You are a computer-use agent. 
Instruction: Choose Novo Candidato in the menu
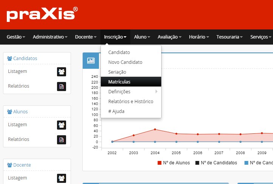click(x=125, y=62)
